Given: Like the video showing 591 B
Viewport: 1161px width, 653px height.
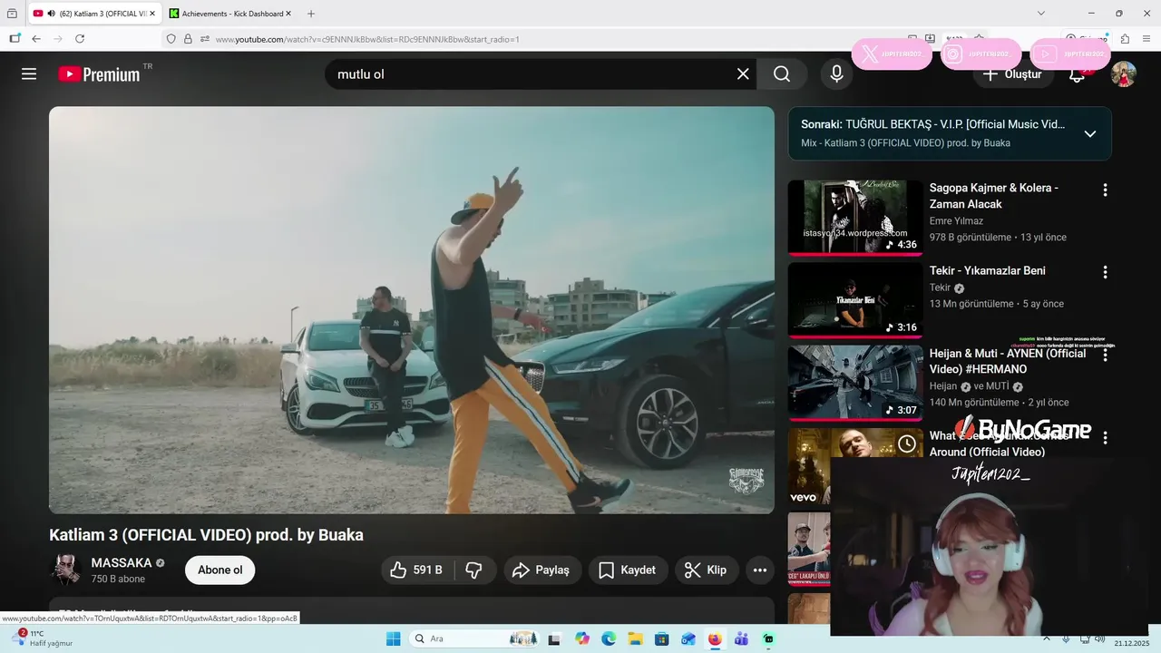Looking at the screenshot, I should [417, 570].
